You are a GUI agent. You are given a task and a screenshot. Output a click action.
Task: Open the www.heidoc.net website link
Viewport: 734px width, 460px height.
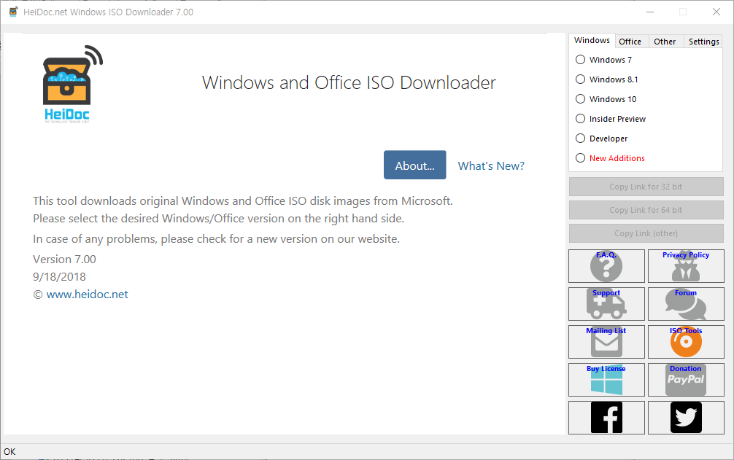pos(87,295)
